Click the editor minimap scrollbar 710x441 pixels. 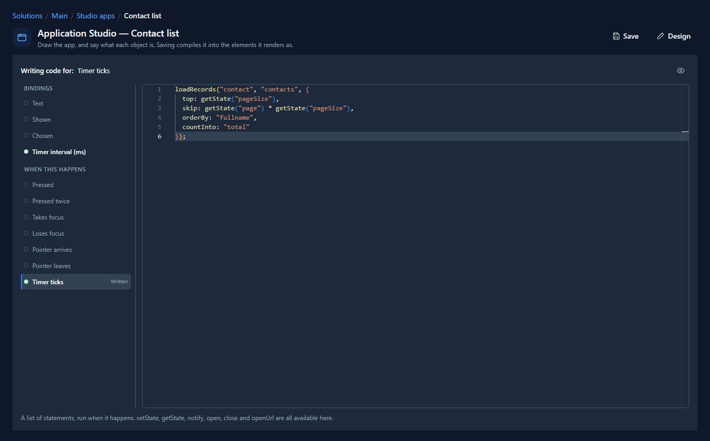click(685, 246)
